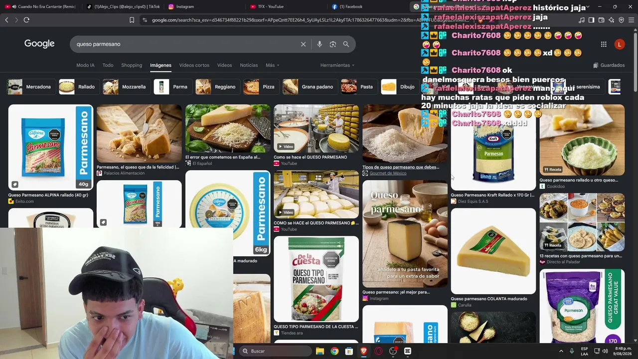The image size is (638, 359).
Task: Go back using the browser back arrow
Action: [6, 20]
